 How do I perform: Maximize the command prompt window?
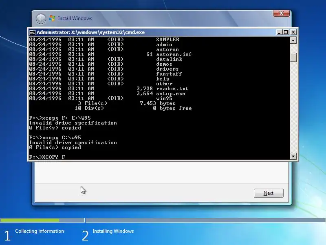[286, 32]
